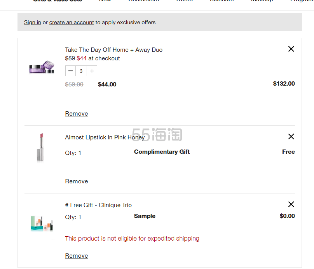Click the quantity field showing 3
This screenshot has height=269, width=314.
[x=81, y=71]
